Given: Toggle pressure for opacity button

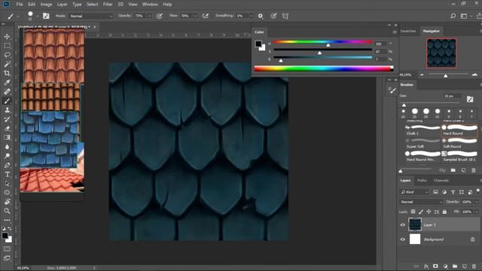Looking at the screenshot, I should [159, 16].
